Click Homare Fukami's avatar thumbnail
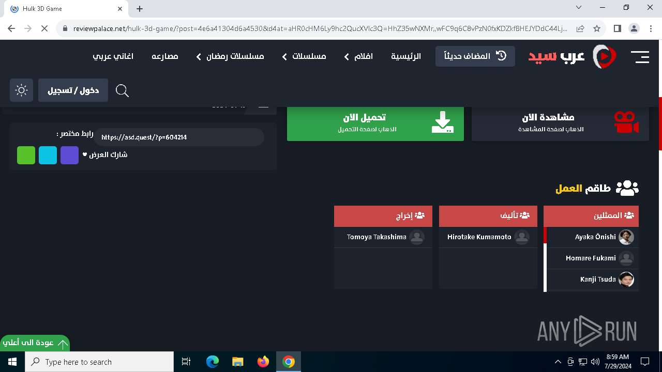The height and width of the screenshot is (372, 662). (x=626, y=258)
